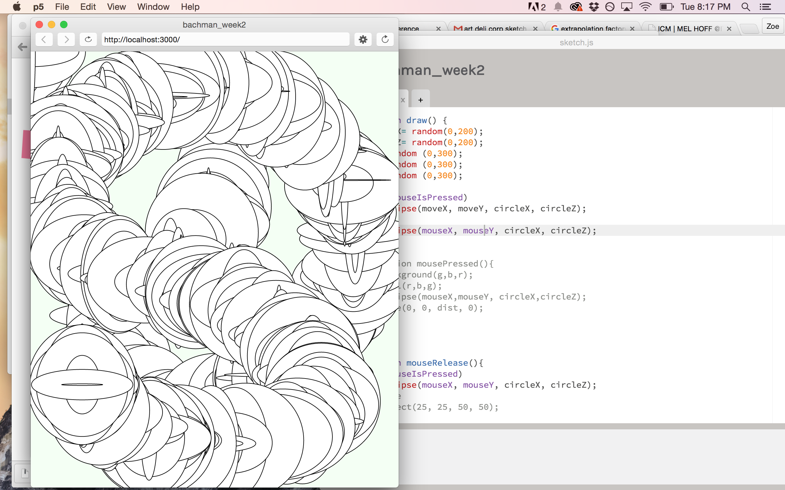
Task: Open the File menu
Action: pos(62,7)
